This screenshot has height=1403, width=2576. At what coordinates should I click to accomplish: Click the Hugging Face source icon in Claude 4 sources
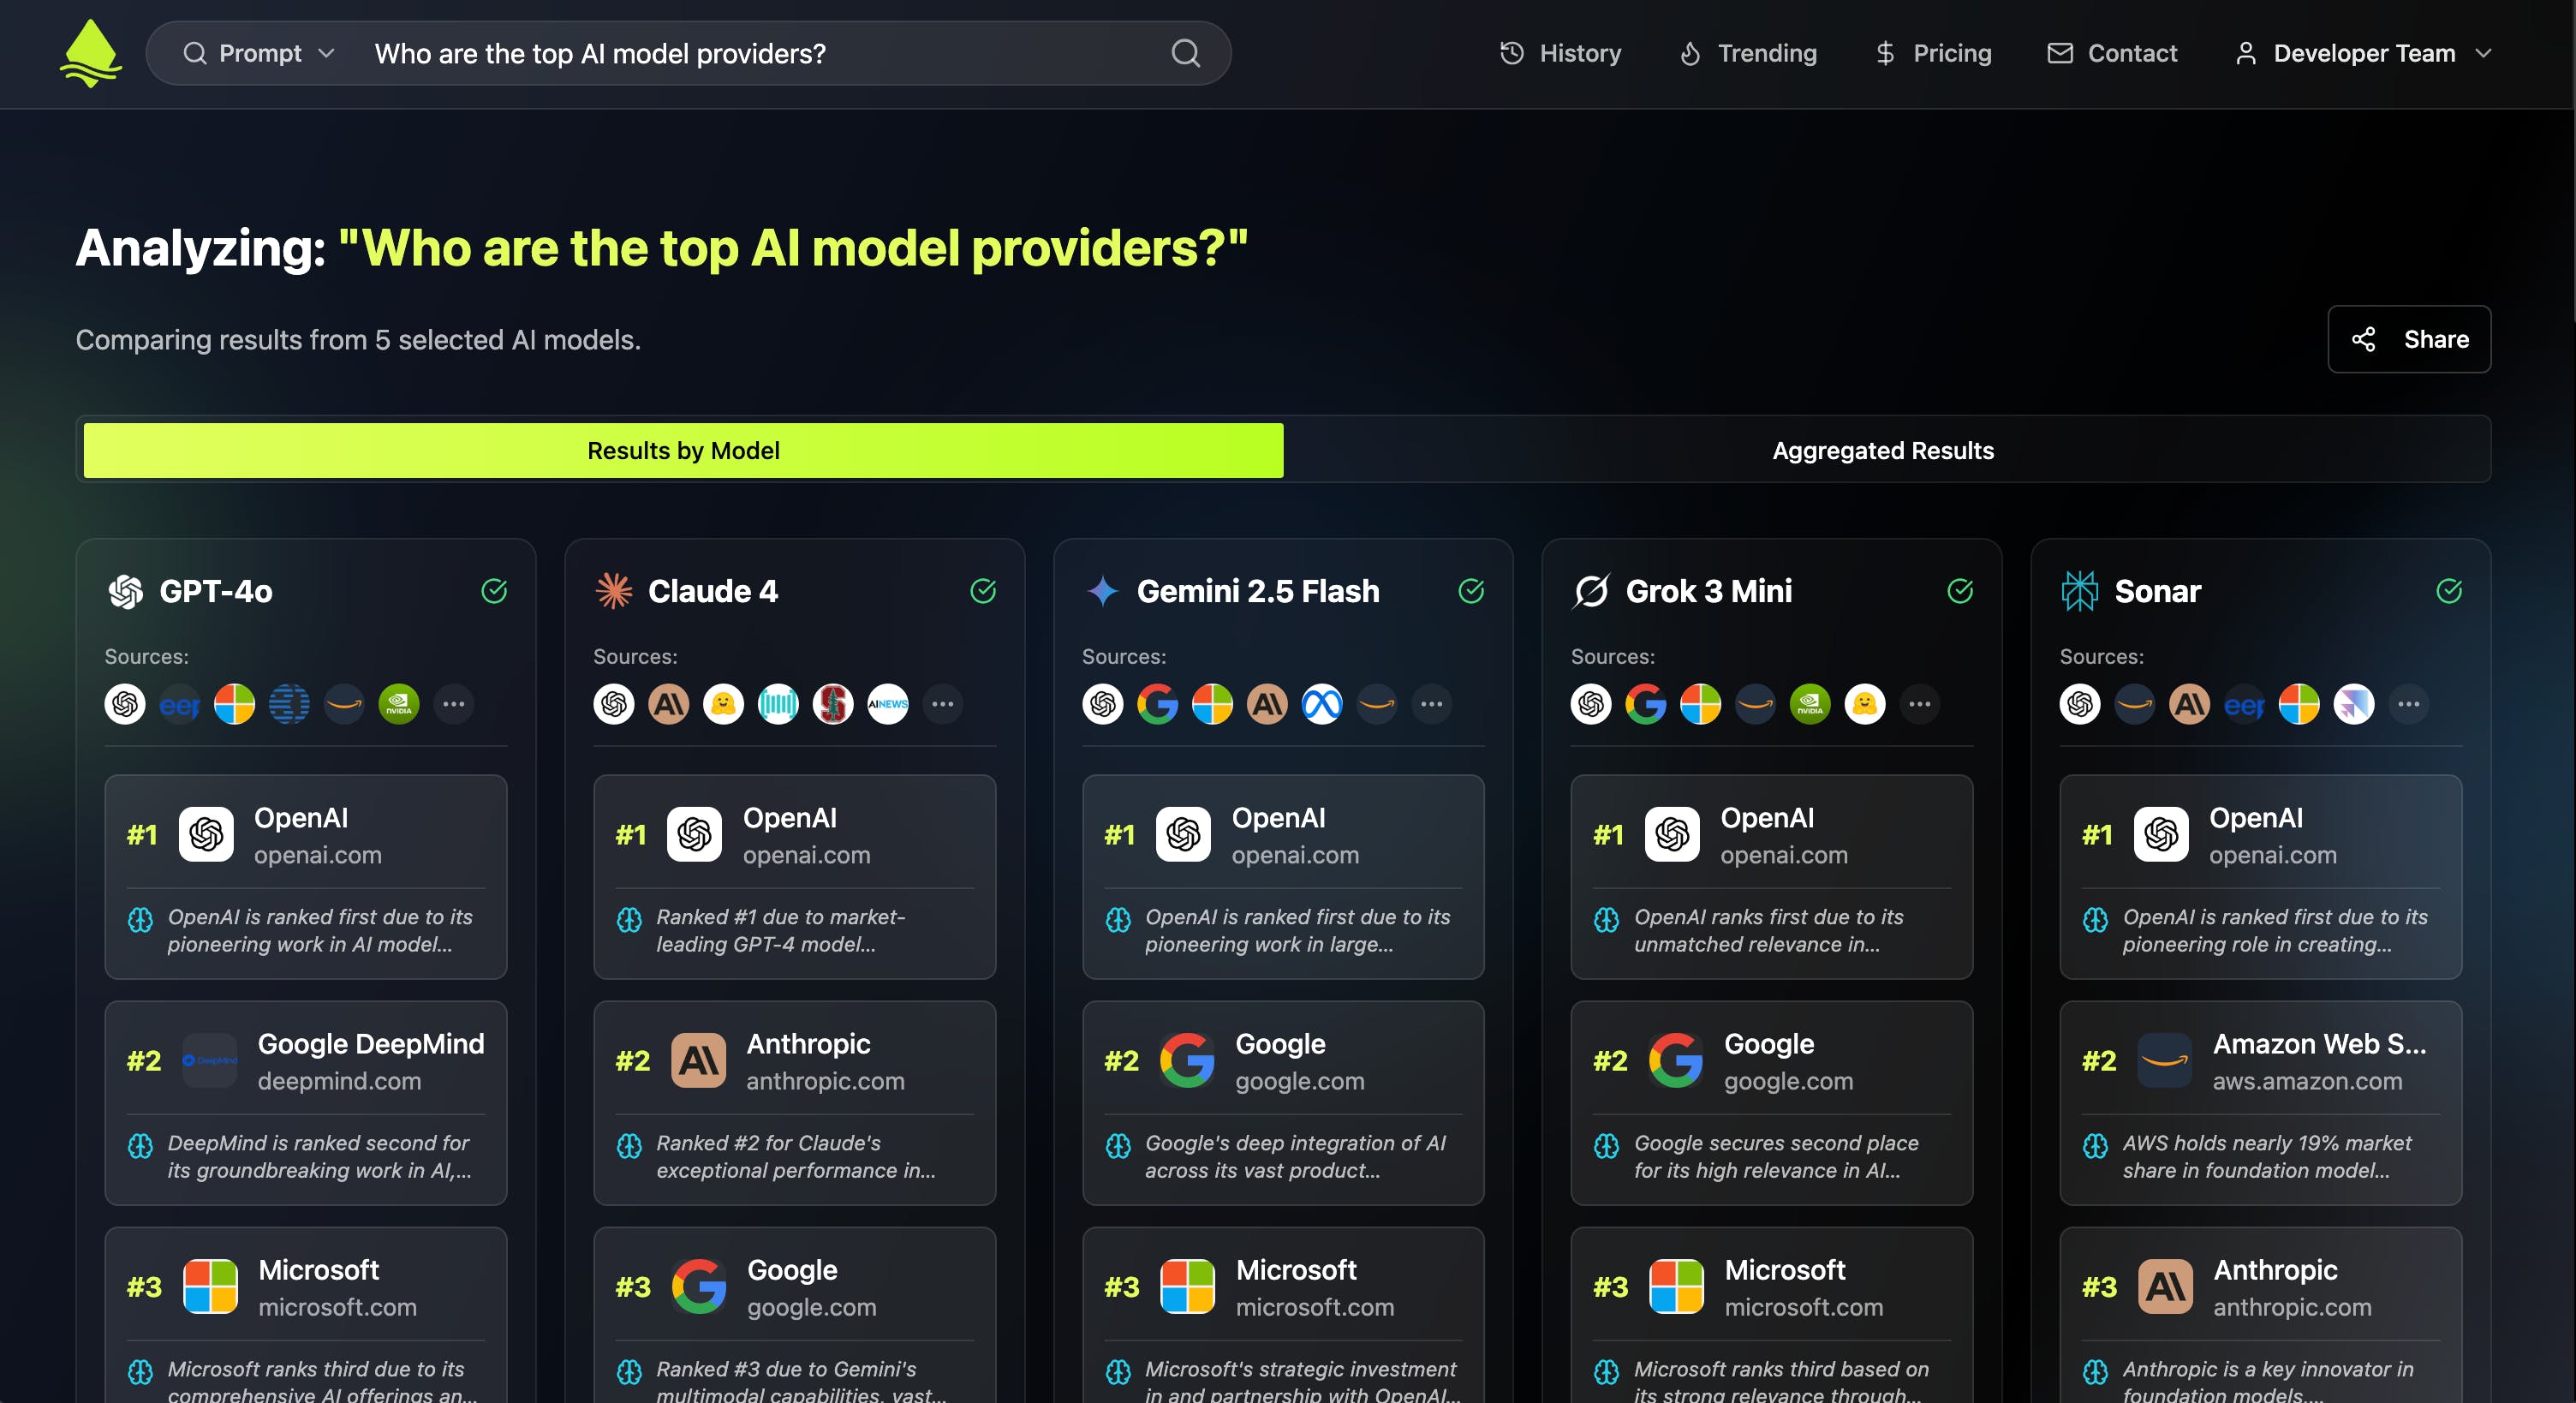(x=723, y=704)
